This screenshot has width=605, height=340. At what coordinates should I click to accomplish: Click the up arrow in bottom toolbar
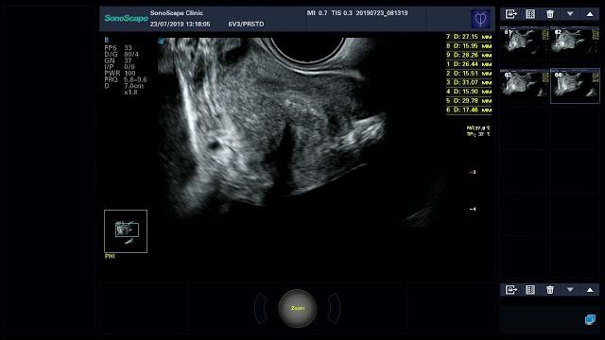[590, 290]
